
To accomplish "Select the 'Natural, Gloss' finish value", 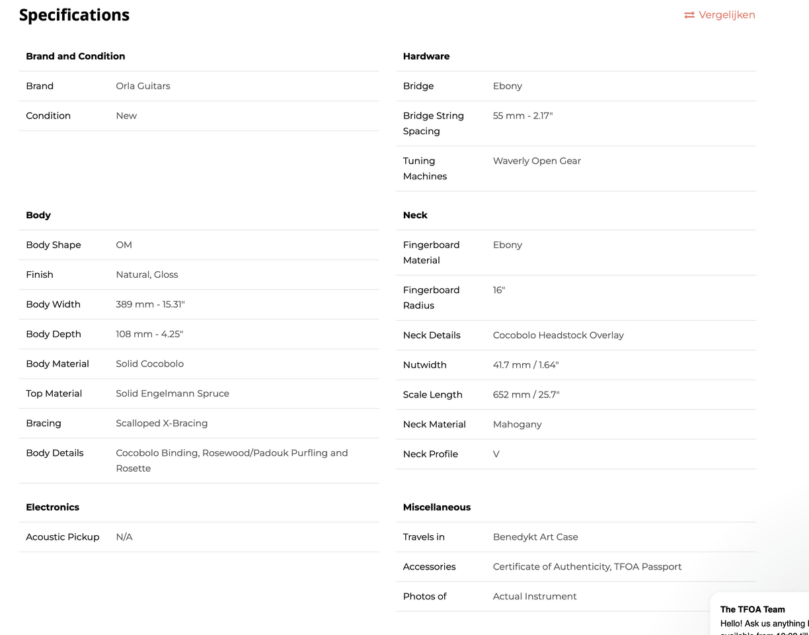I will pos(147,275).
